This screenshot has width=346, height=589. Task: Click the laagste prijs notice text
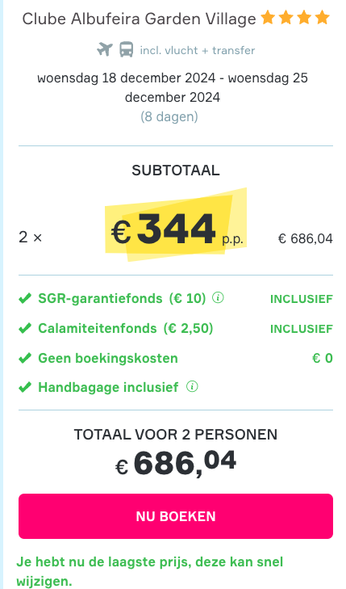(150, 572)
